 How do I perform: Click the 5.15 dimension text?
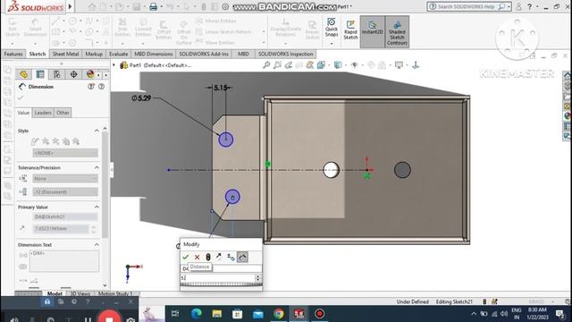coord(221,88)
